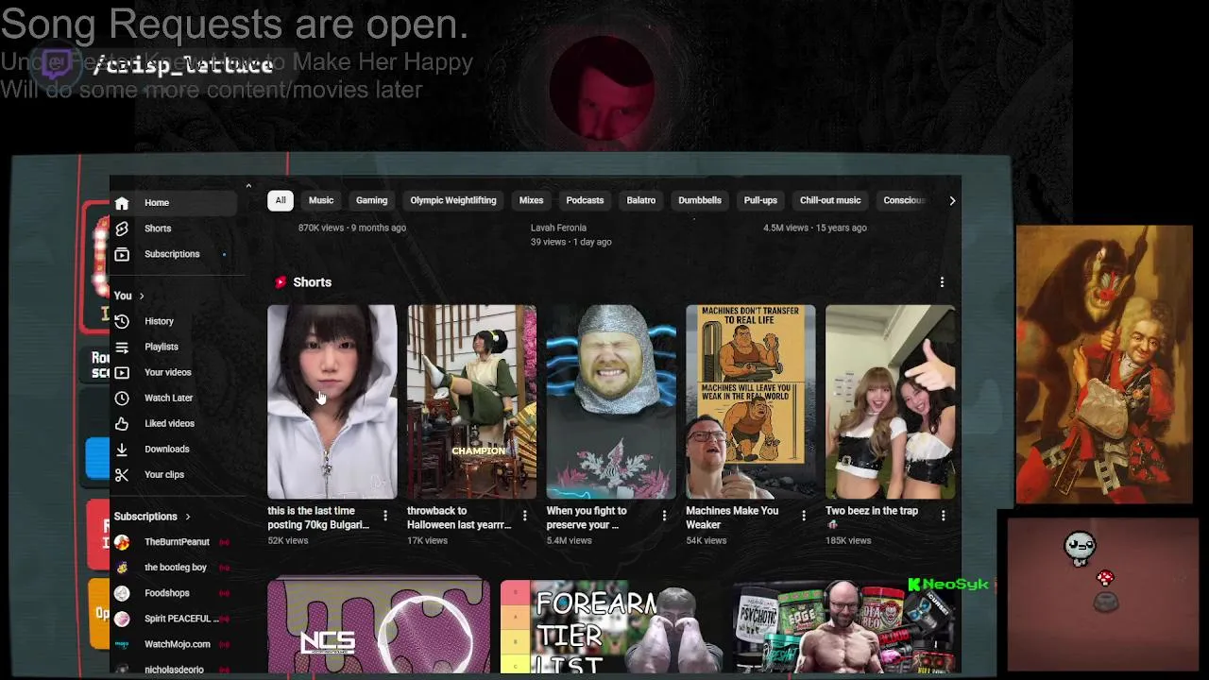Open the Forearm Tier List video

click(612, 628)
